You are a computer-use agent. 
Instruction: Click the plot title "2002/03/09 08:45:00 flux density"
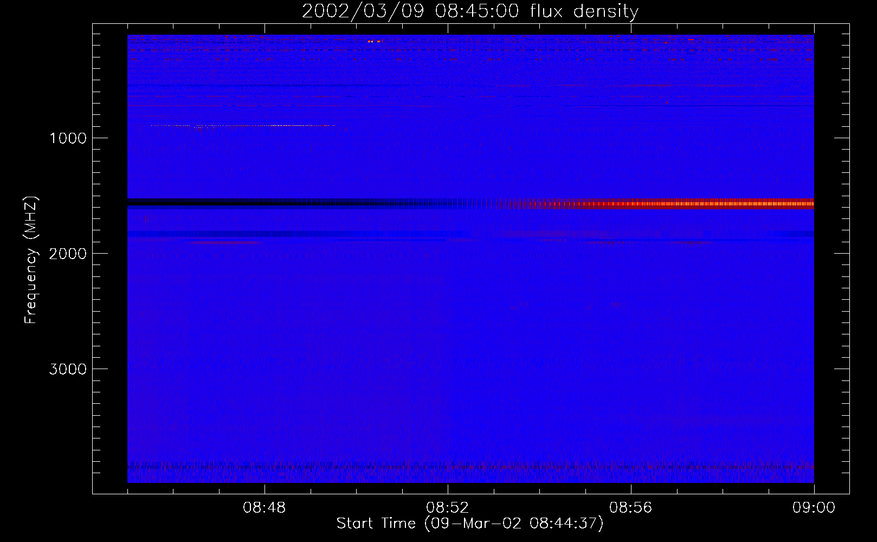click(470, 11)
